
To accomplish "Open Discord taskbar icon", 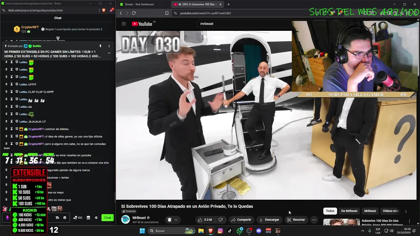I will 259,231.
